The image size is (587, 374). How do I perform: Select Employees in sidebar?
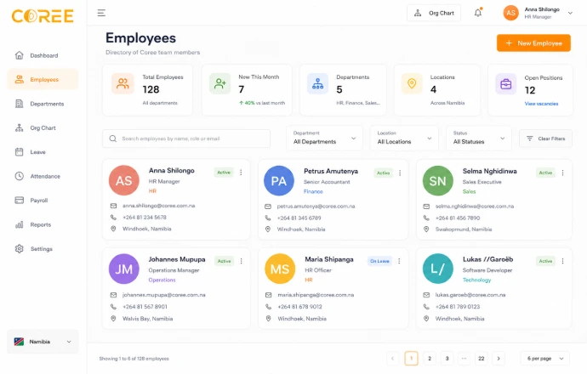tap(43, 79)
